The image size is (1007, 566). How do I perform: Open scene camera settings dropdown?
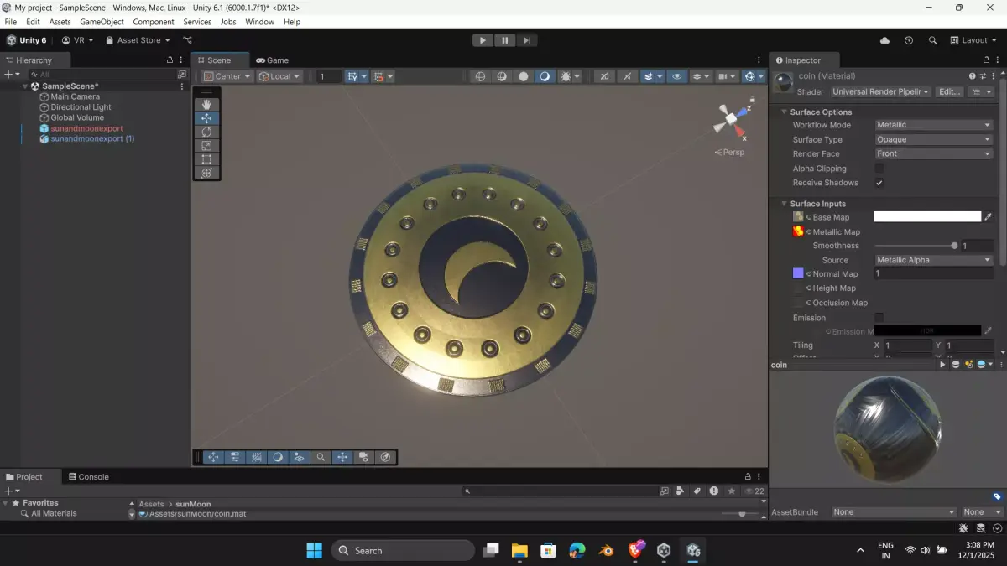(x=726, y=76)
